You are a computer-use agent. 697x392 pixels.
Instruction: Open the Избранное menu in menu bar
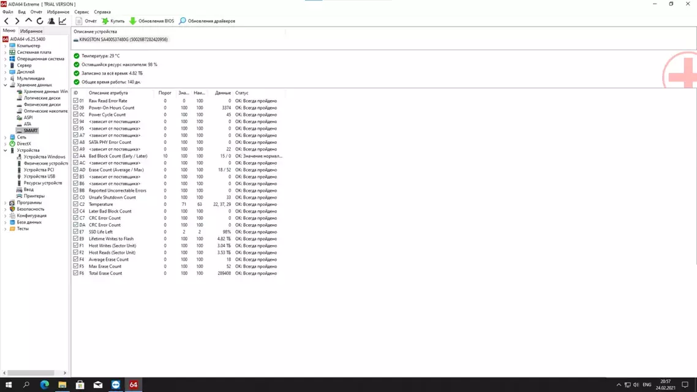coord(58,12)
